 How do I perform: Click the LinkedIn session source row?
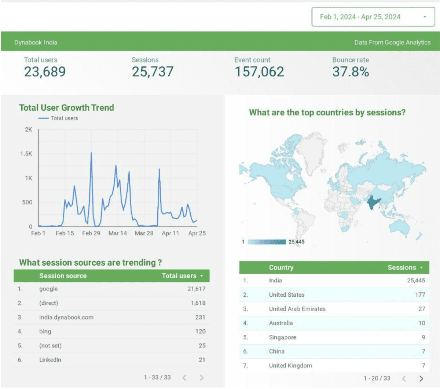click(111, 360)
